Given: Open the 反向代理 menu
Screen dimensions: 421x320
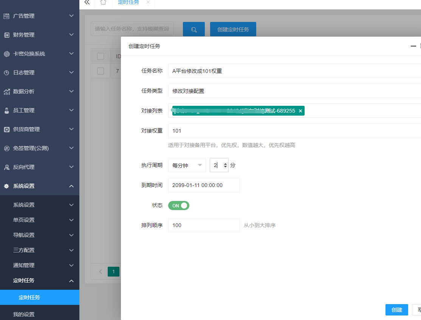Looking at the screenshot, I should click(x=39, y=167).
